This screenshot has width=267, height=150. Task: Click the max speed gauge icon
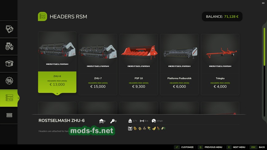coord(153,121)
